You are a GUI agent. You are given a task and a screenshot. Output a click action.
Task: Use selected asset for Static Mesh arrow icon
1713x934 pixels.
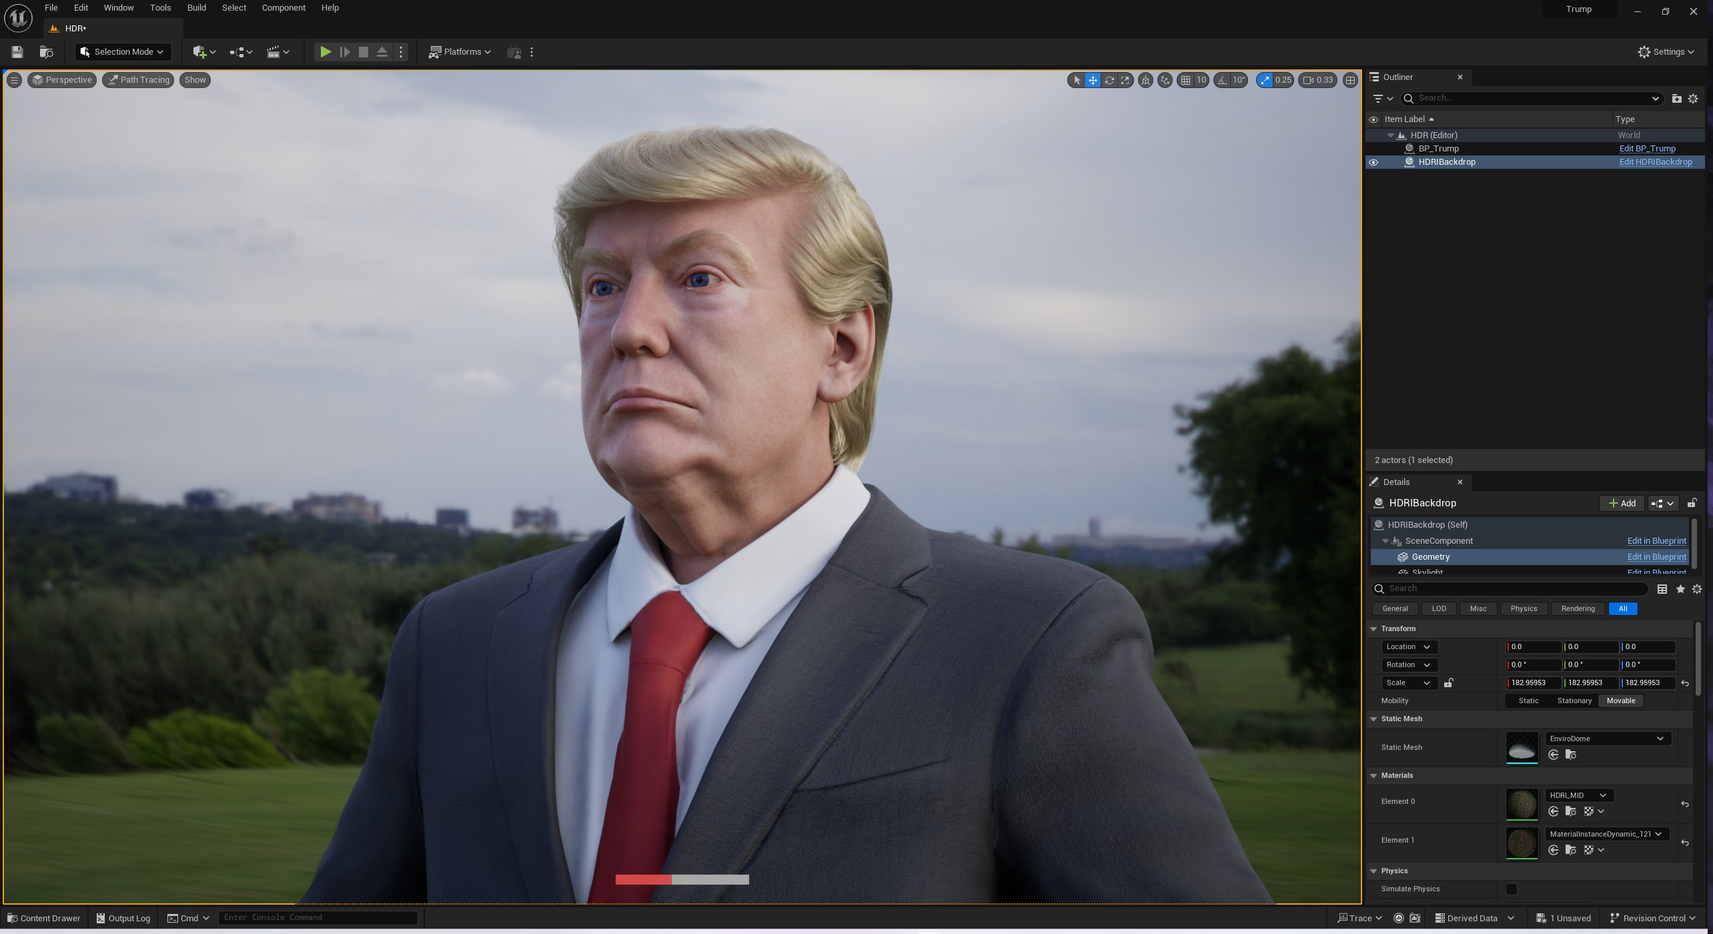pyautogui.click(x=1554, y=755)
